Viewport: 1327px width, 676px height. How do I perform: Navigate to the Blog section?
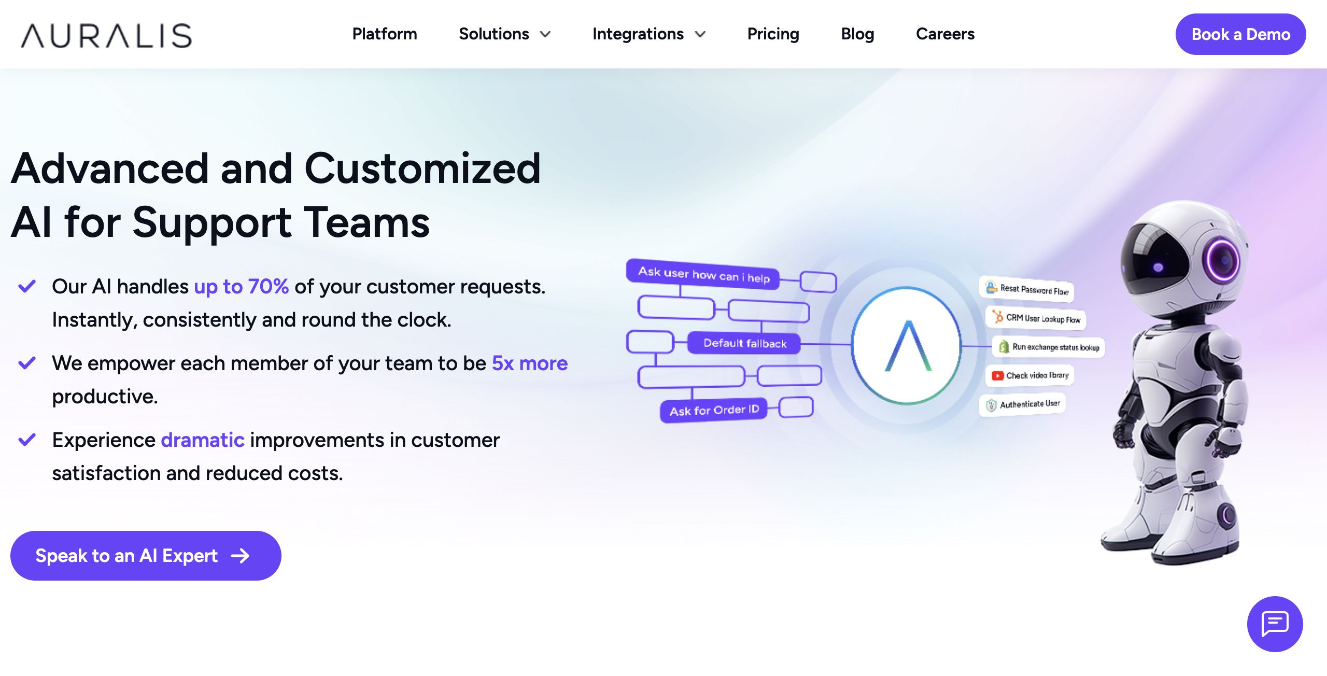[858, 34]
